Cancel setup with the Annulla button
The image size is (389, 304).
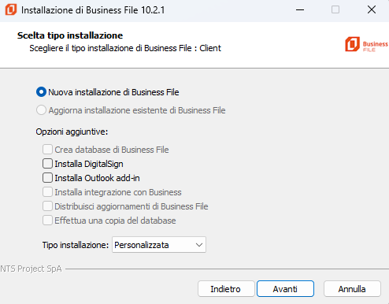tap(352, 289)
